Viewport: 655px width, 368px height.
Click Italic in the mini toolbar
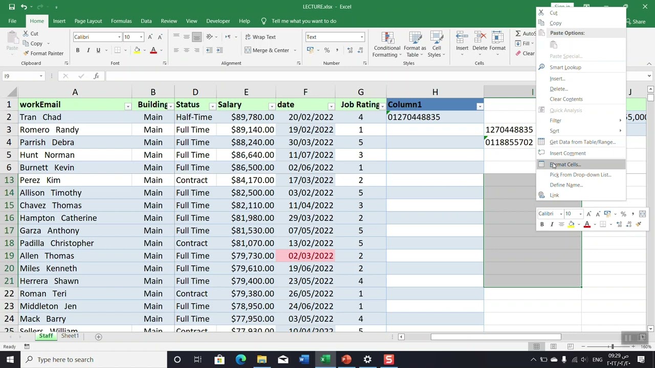(x=552, y=224)
